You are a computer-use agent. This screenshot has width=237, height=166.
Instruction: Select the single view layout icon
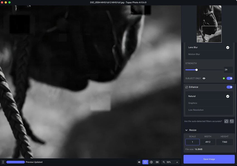[145, 162]
